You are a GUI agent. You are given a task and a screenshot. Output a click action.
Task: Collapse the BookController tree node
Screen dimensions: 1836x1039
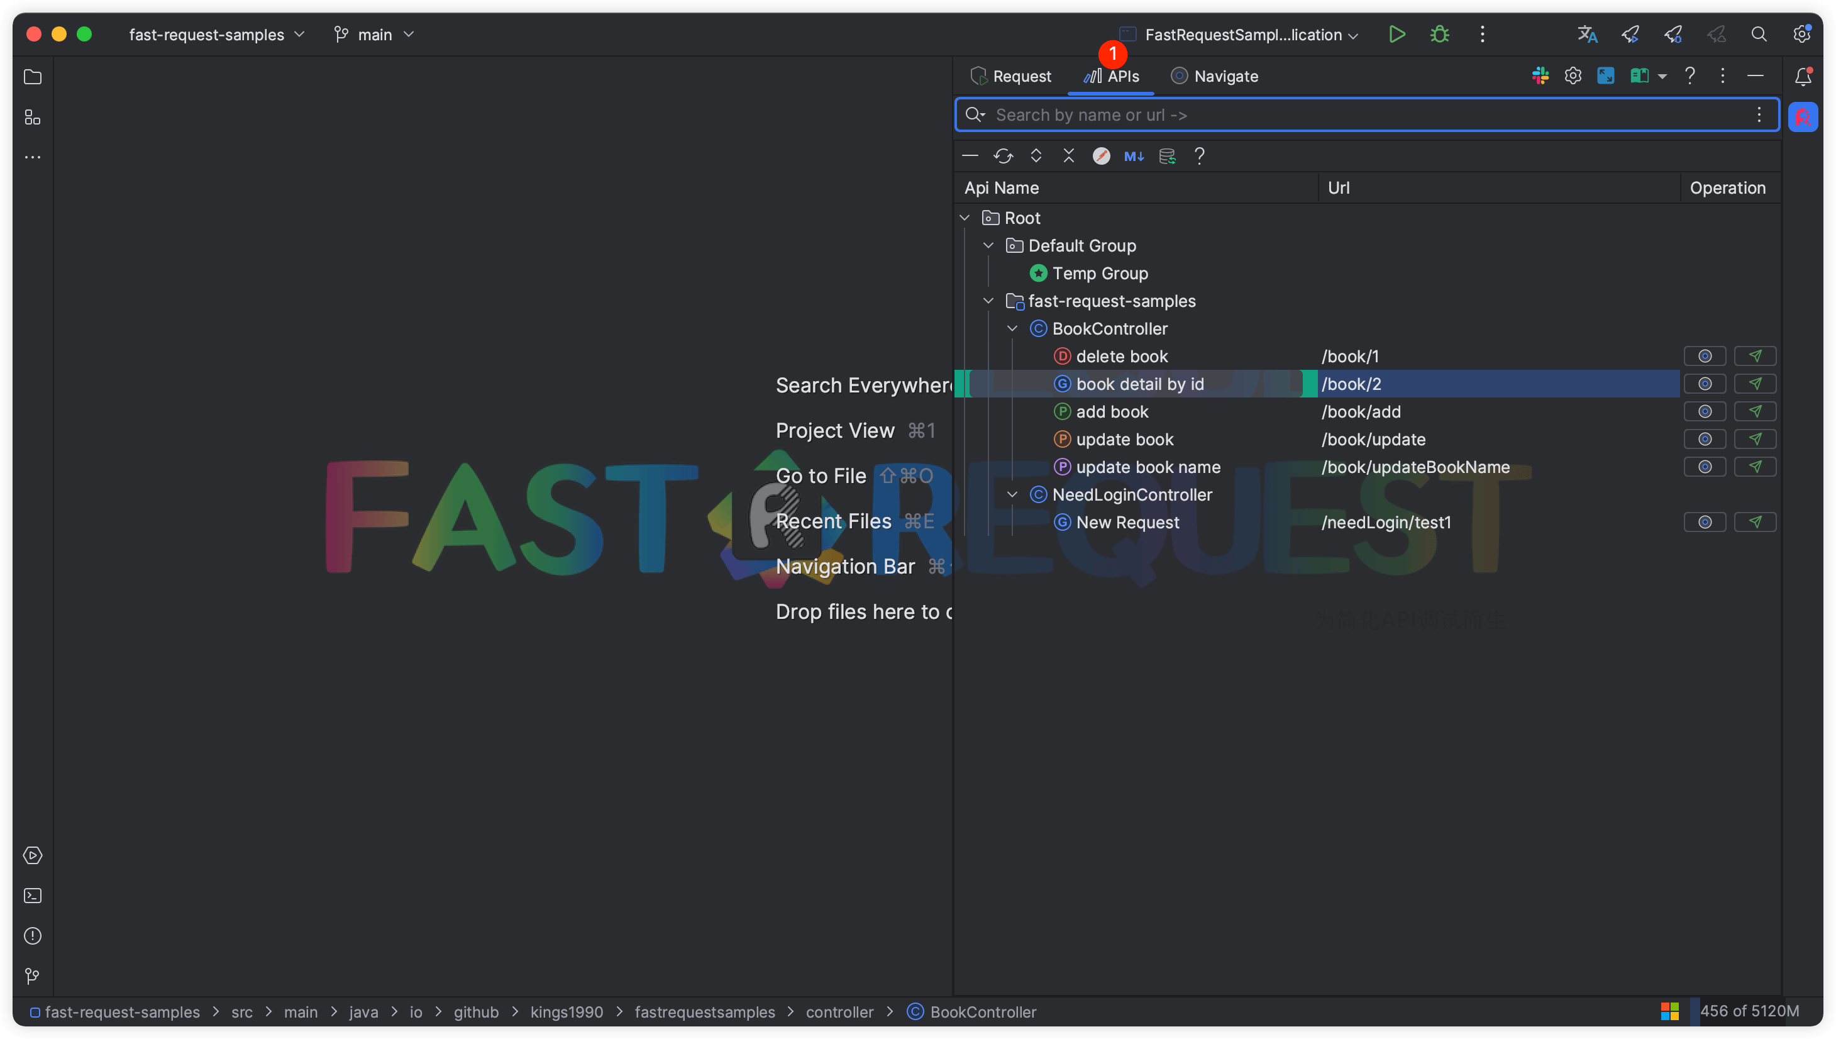1012,328
